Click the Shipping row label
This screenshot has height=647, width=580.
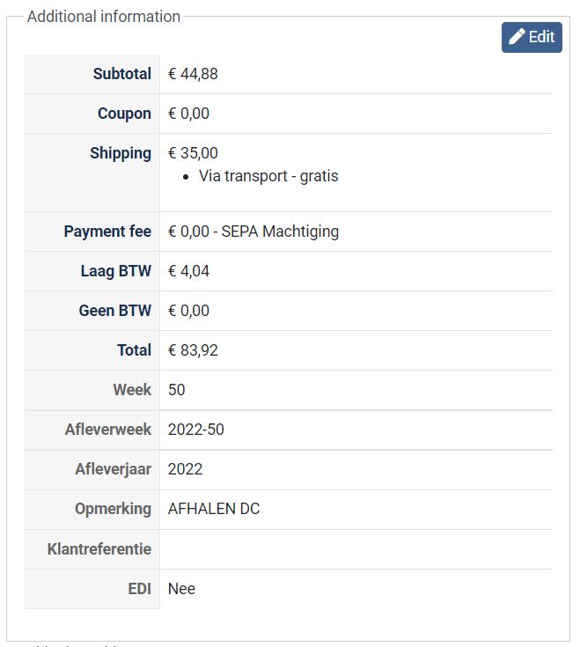(x=121, y=153)
